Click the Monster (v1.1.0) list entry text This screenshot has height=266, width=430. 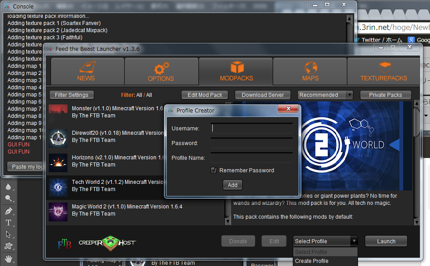coord(118,108)
